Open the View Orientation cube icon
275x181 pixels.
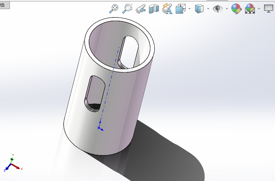(x=180, y=9)
